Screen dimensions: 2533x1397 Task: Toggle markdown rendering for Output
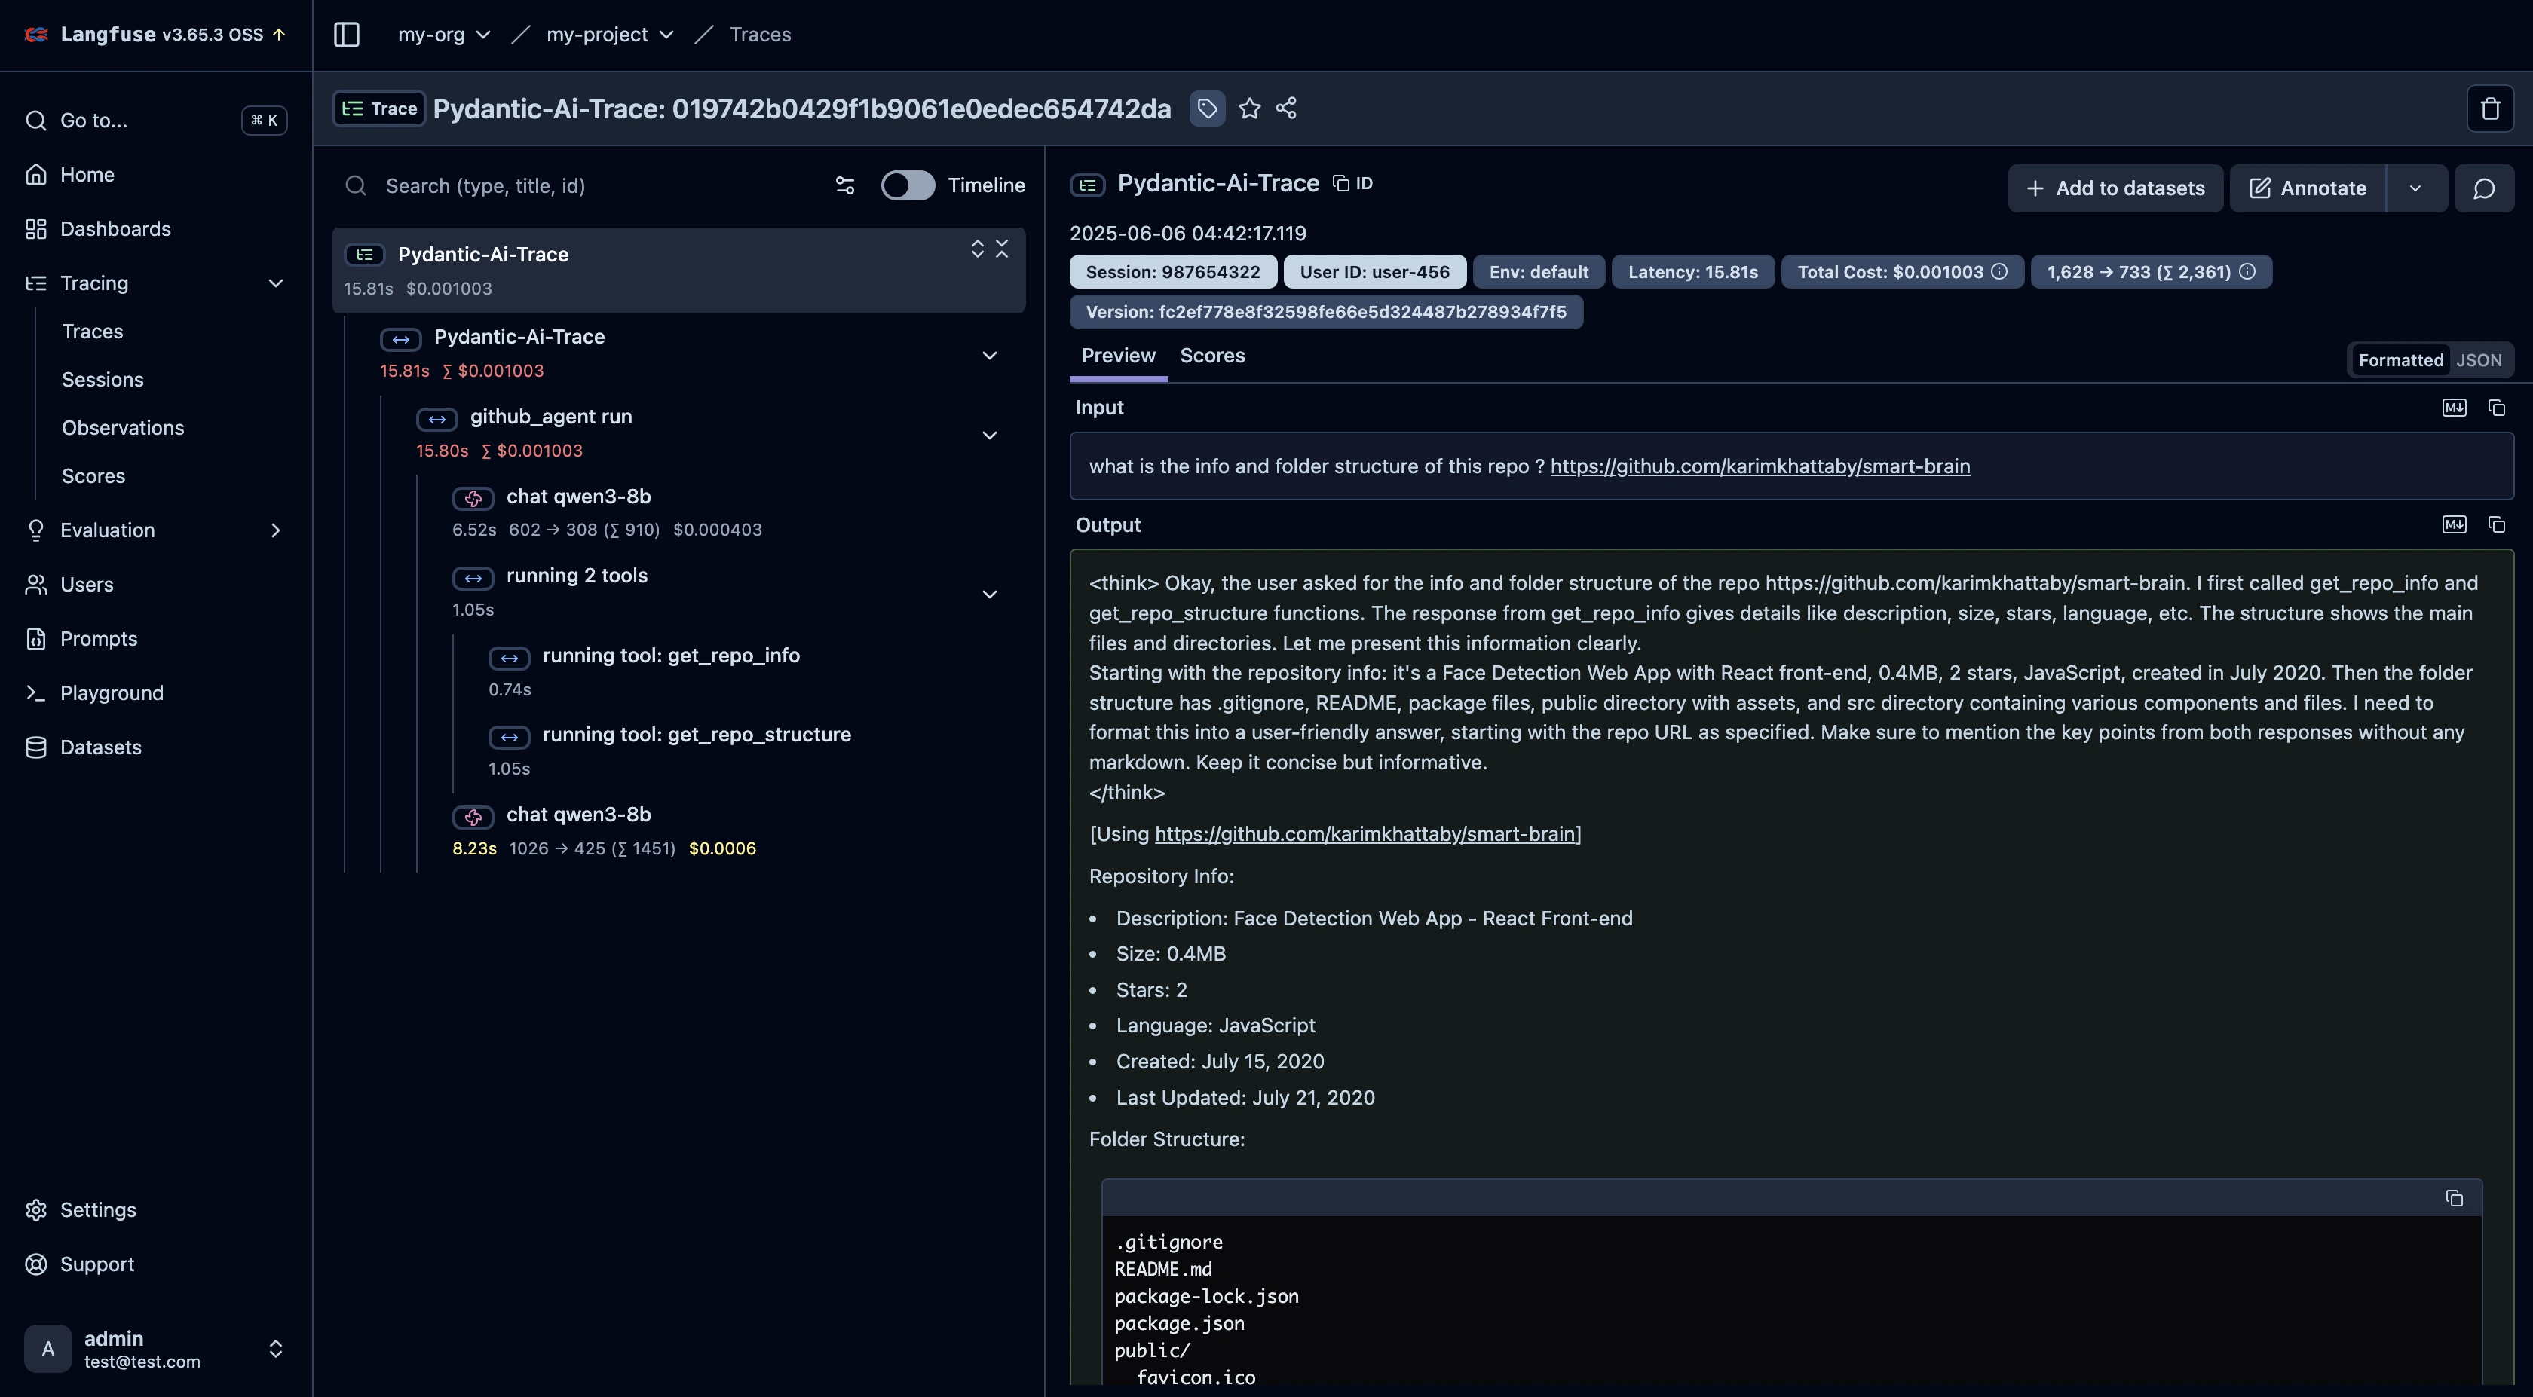pos(2455,525)
